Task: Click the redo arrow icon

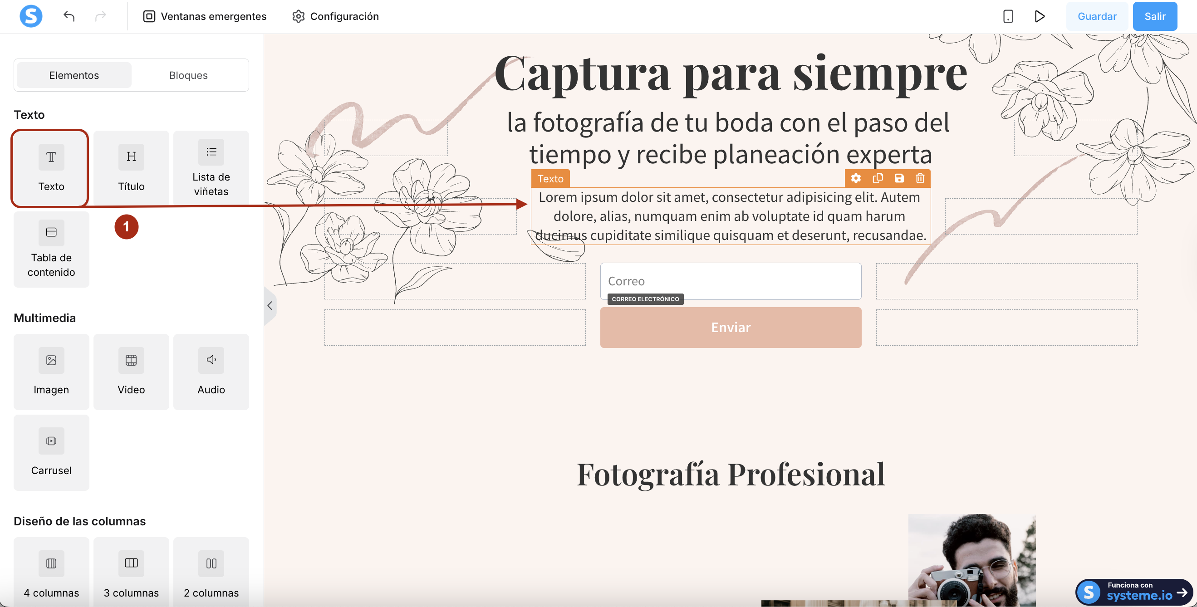Action: coord(100,16)
